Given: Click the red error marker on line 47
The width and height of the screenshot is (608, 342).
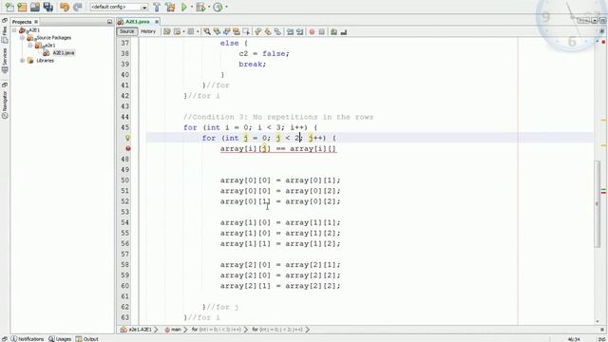Looking at the screenshot, I should click(127, 148).
